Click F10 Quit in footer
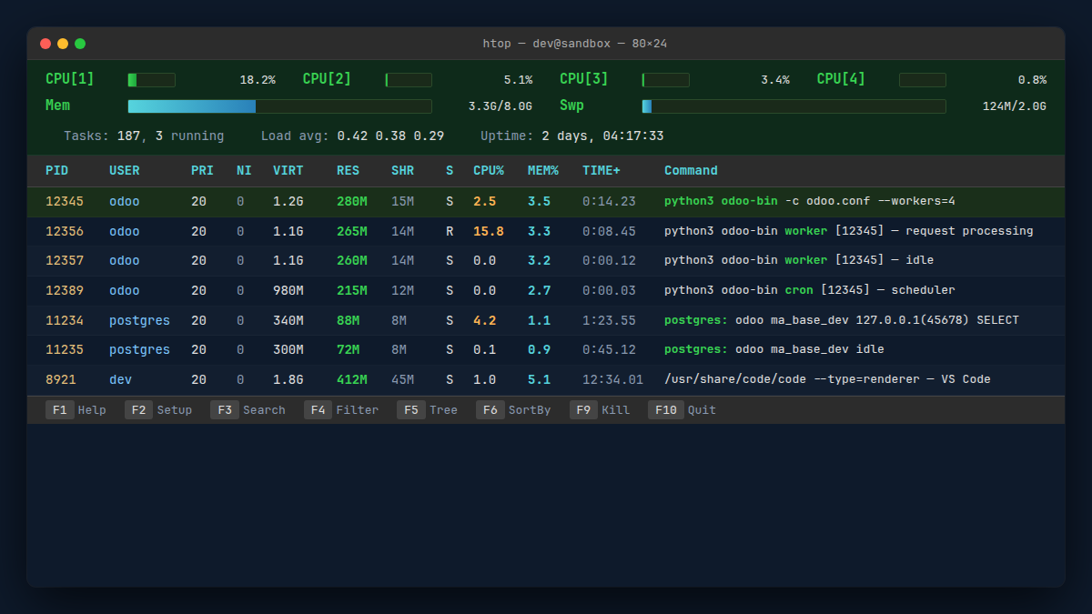The height and width of the screenshot is (614, 1092). (x=682, y=410)
